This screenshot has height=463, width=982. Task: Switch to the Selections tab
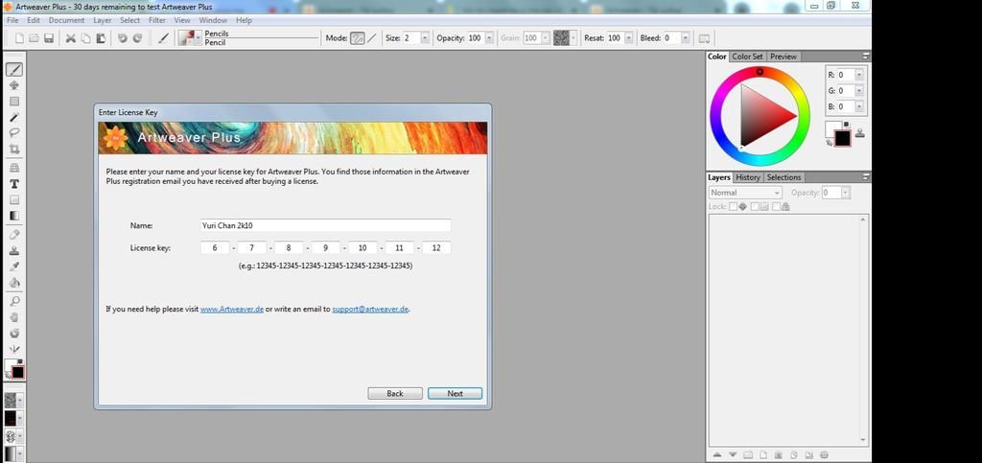(784, 177)
